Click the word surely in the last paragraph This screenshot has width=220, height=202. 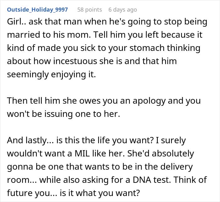[173, 140]
